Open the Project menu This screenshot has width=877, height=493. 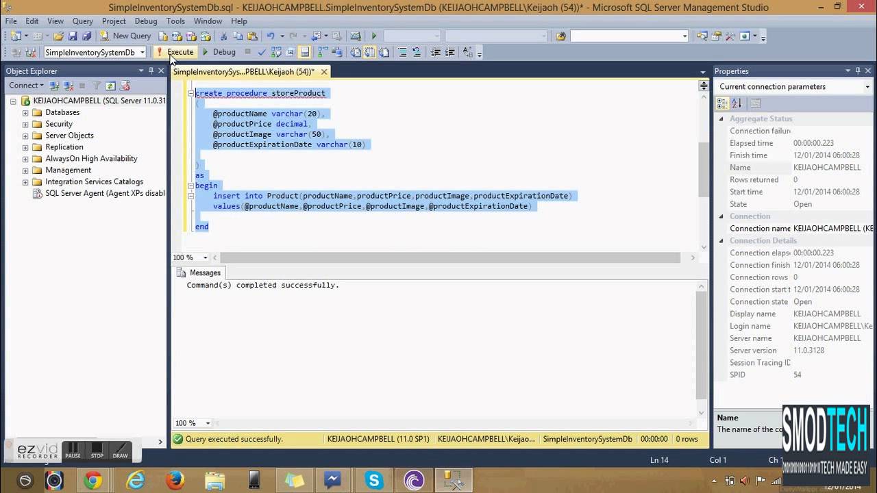point(114,21)
